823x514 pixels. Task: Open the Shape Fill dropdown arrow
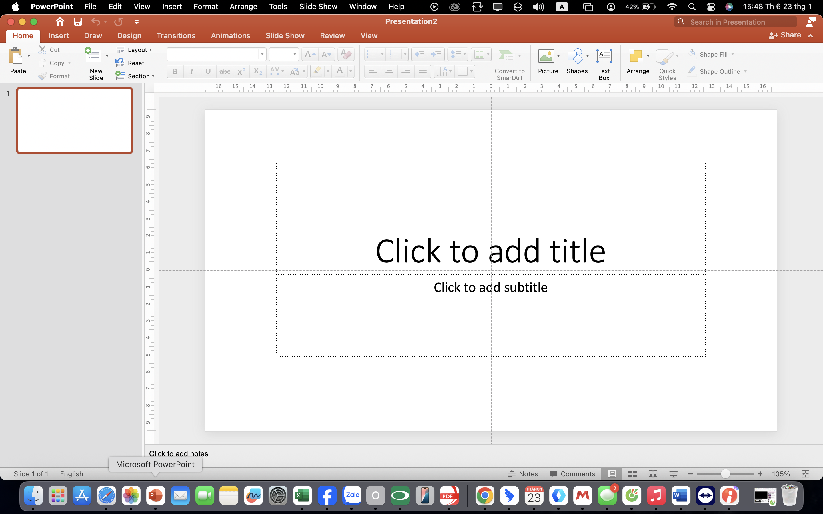732,54
